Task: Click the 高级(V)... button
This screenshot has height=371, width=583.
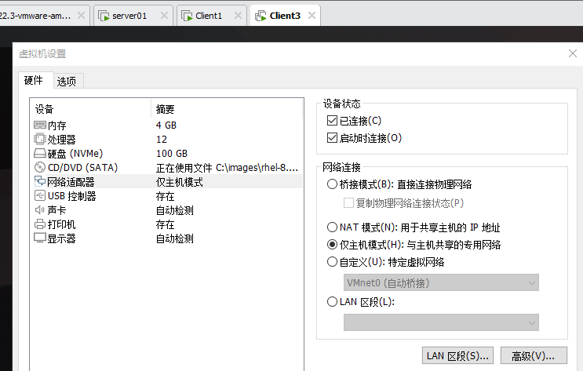Action: [534, 356]
